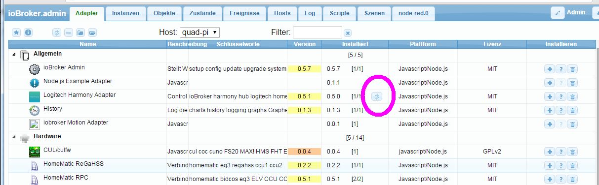Delete the HomeMatic ReGaHSS adapter

point(572,165)
